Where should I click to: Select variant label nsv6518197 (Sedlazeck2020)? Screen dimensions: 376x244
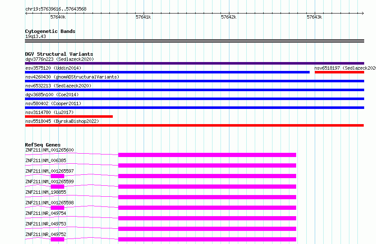click(345, 68)
